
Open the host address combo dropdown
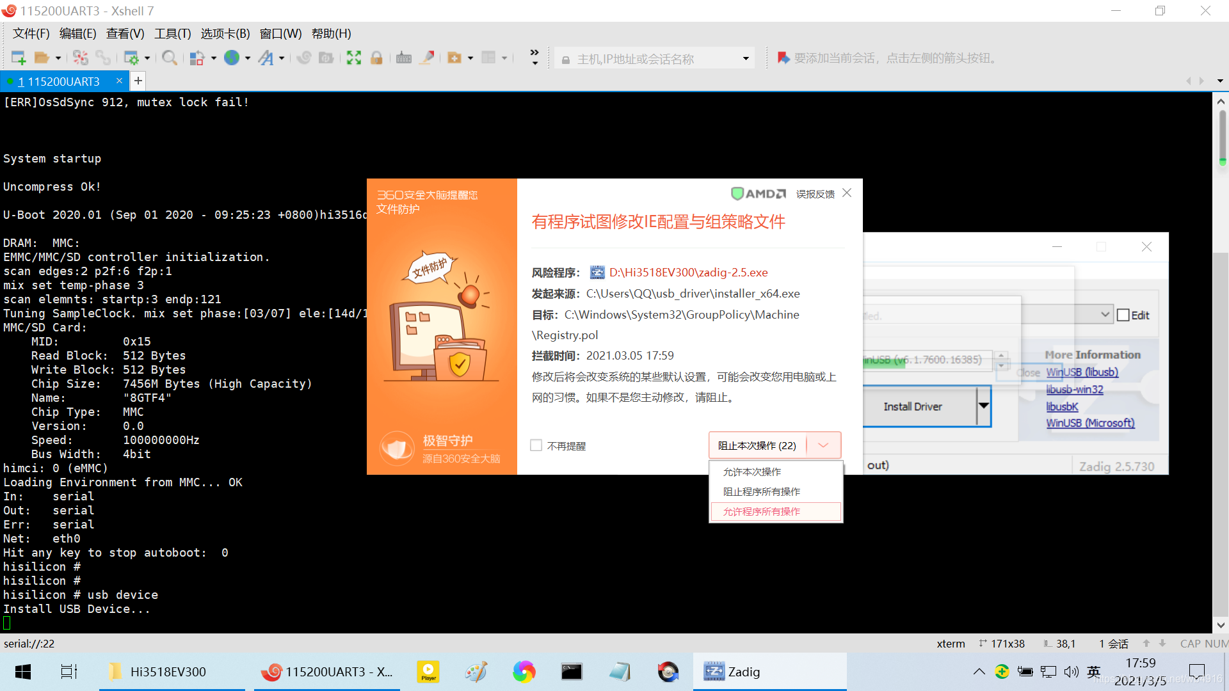click(746, 59)
